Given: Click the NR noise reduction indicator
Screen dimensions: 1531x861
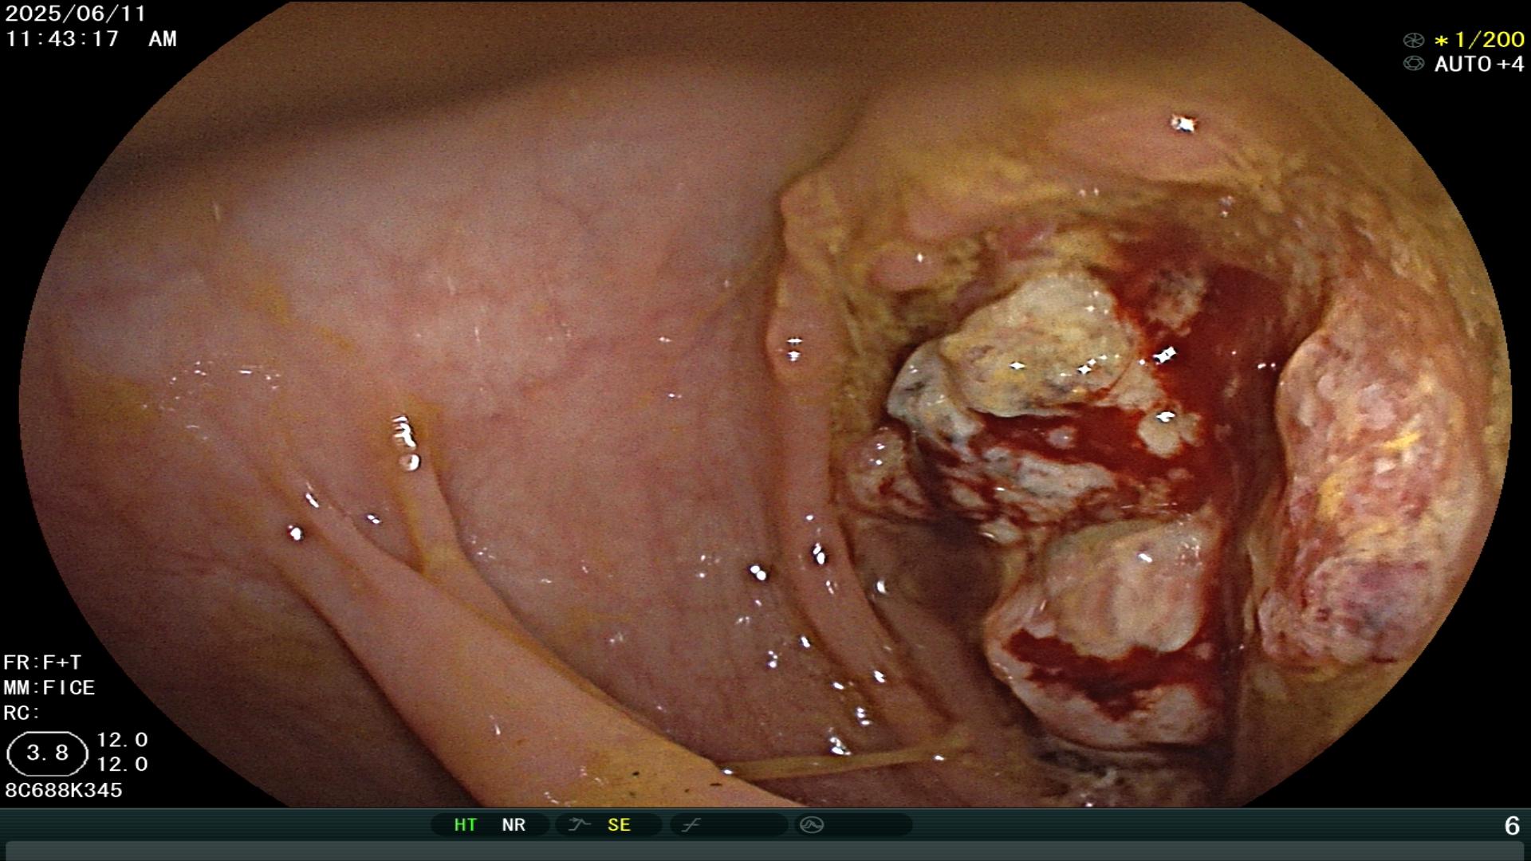Looking at the screenshot, I should pyautogui.click(x=514, y=825).
